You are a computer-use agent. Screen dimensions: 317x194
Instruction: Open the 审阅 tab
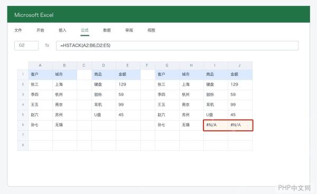pyautogui.click(x=129, y=30)
